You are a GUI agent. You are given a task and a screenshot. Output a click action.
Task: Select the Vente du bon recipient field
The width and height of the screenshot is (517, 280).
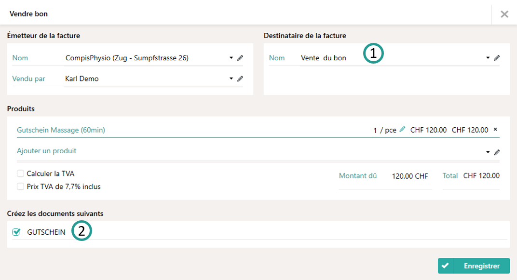pos(386,58)
